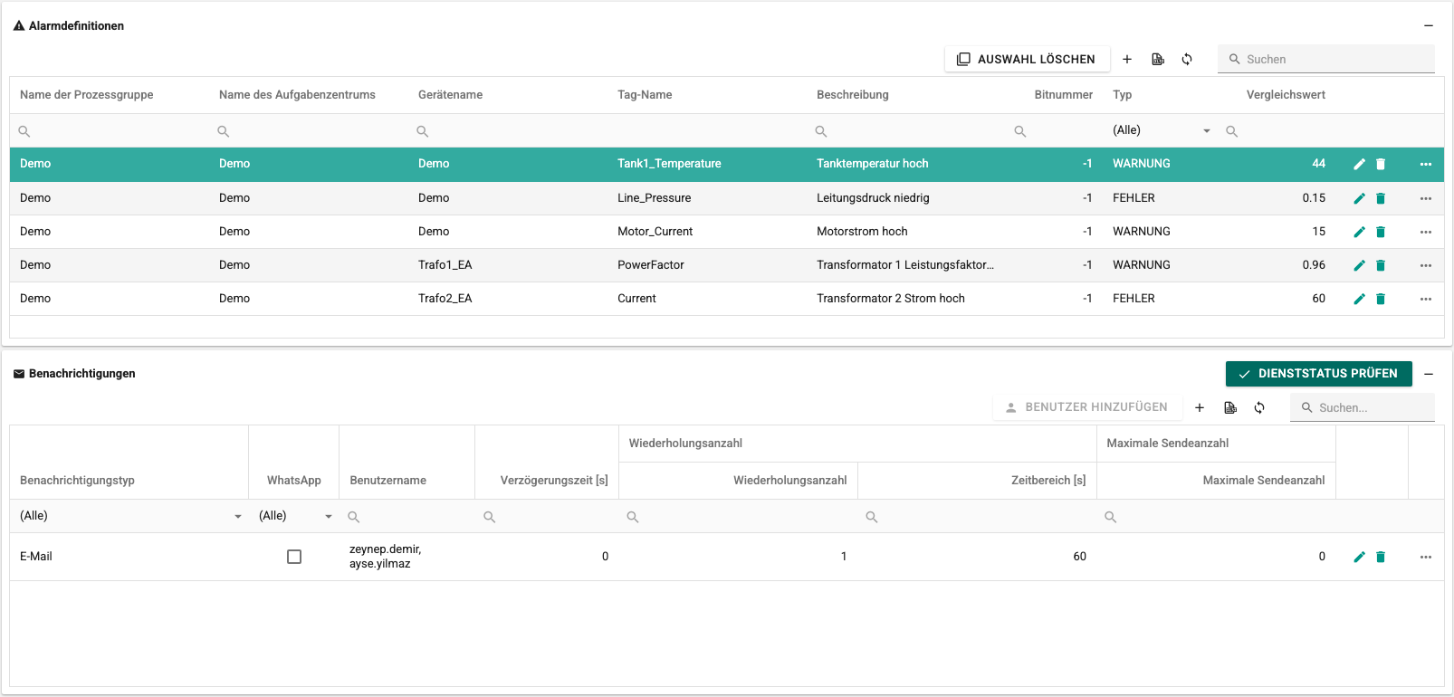Toggle WhatsApp checkbox for E-Mail notification
This screenshot has width=1454, height=697.
[x=294, y=557]
